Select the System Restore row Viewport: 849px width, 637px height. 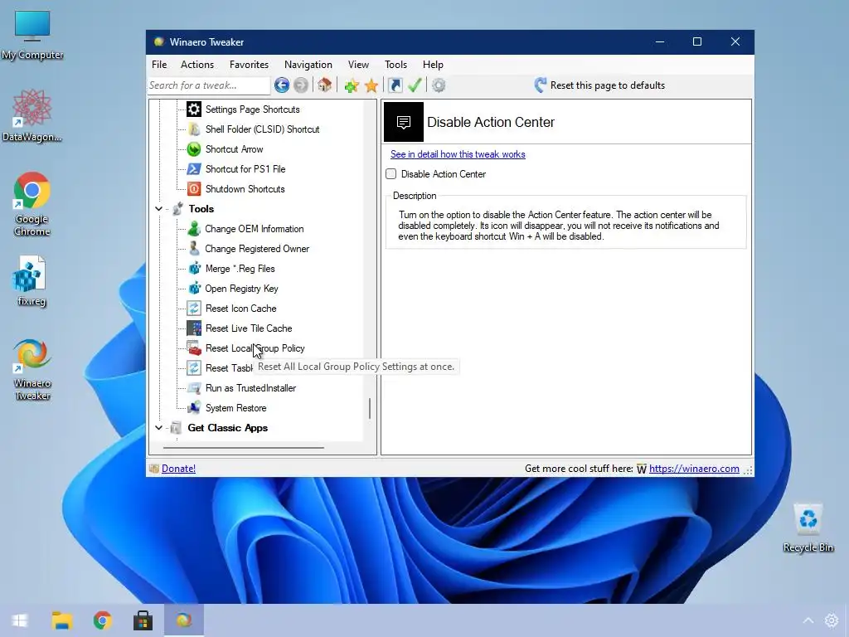tap(235, 408)
